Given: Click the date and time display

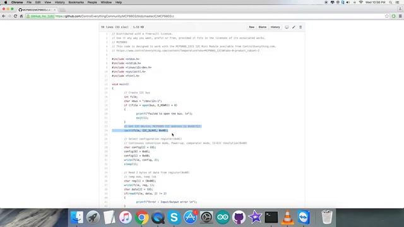Looking at the screenshot, I should tap(376, 3).
